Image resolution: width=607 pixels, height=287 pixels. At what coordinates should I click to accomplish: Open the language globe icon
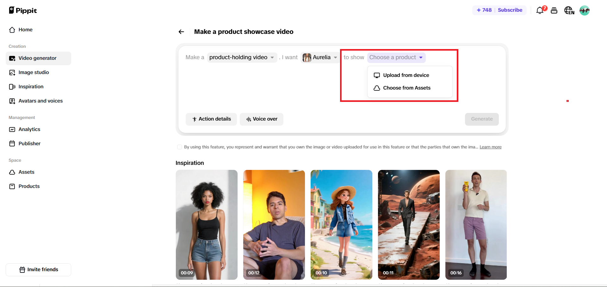569,10
